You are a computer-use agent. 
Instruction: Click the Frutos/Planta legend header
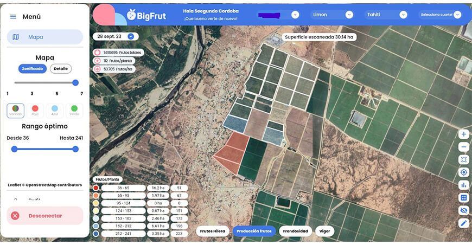click(107, 179)
